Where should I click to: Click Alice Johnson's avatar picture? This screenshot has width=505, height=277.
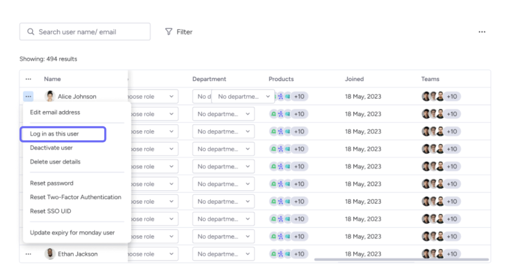tap(50, 97)
